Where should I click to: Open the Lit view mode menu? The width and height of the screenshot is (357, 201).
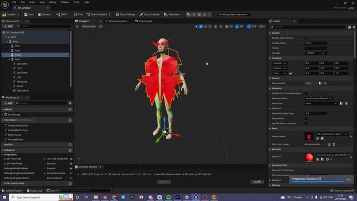click(x=100, y=26)
